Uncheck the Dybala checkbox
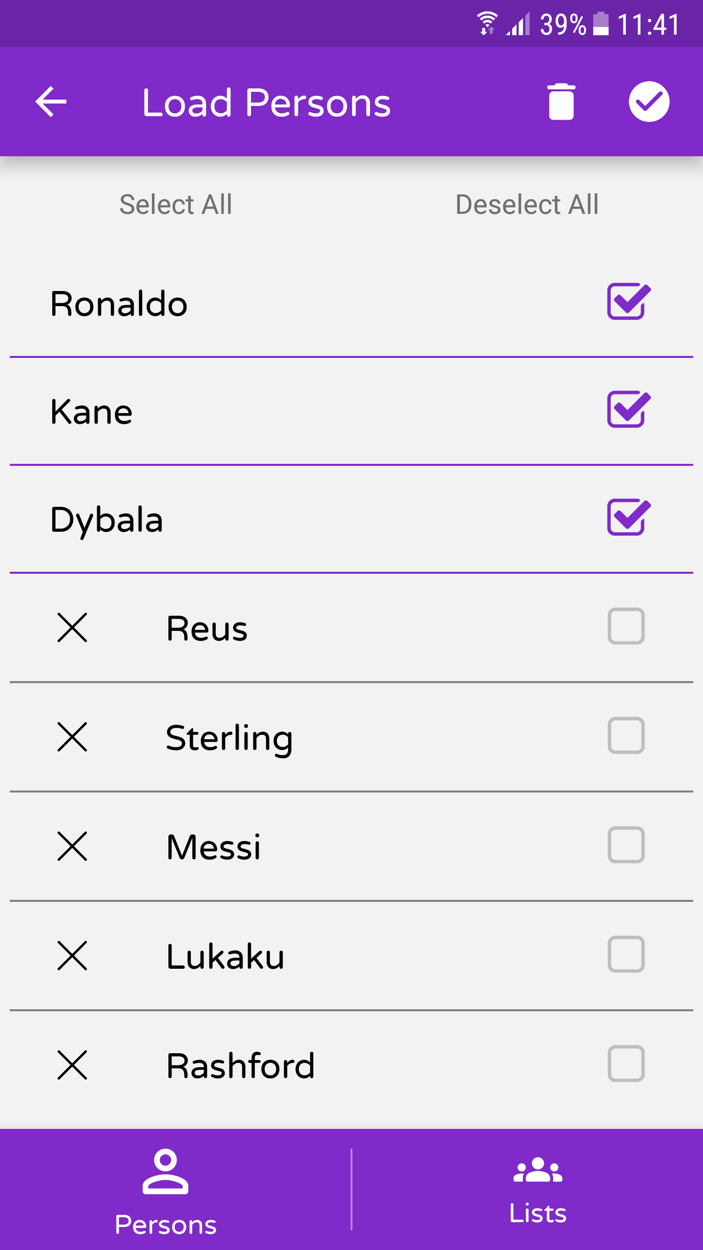 click(629, 517)
